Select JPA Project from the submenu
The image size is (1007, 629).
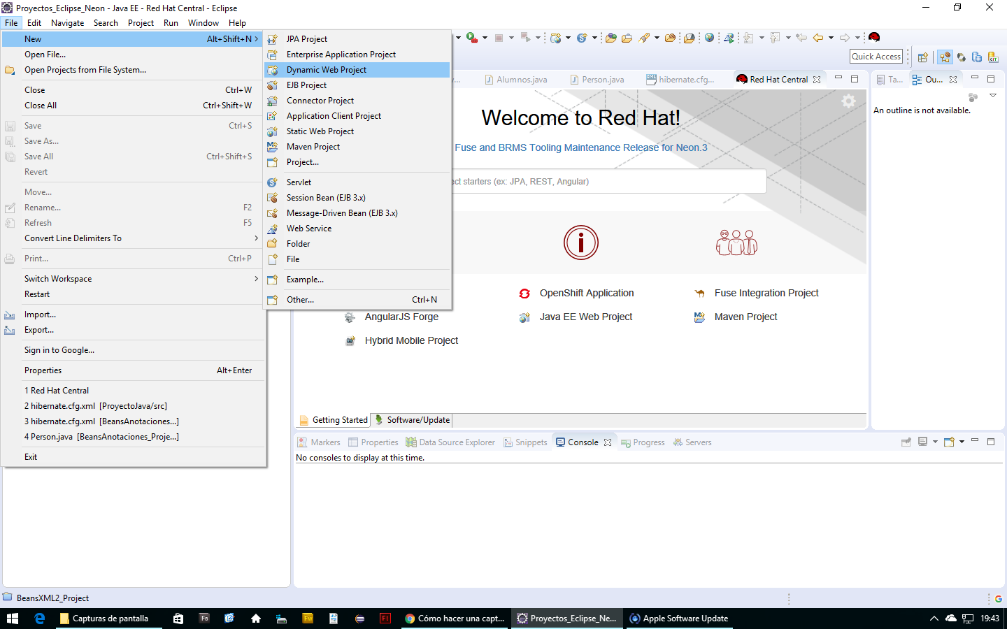[x=357, y=39]
